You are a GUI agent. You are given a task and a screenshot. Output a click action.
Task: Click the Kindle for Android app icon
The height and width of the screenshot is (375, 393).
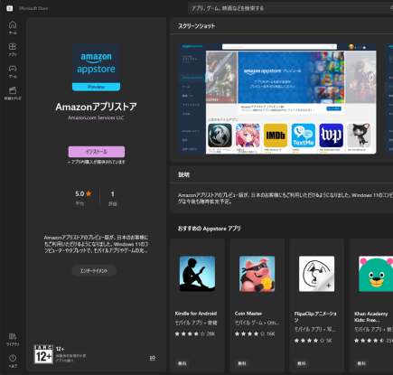197,274
